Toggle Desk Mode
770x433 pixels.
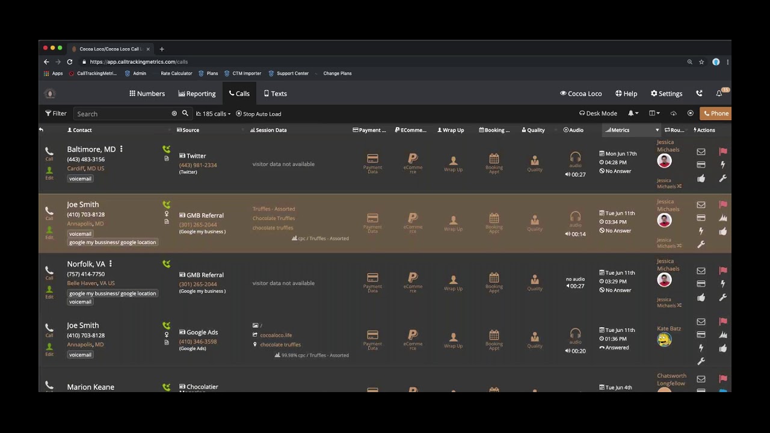pos(598,113)
